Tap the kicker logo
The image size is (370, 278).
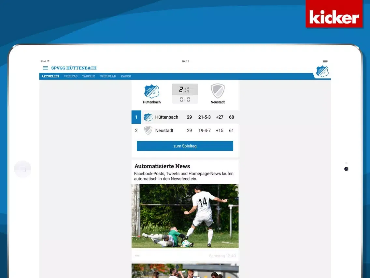[334, 14]
